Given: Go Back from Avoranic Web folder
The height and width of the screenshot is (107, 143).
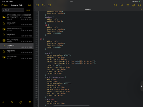Looking at the screenshot, I should coord(4,5).
